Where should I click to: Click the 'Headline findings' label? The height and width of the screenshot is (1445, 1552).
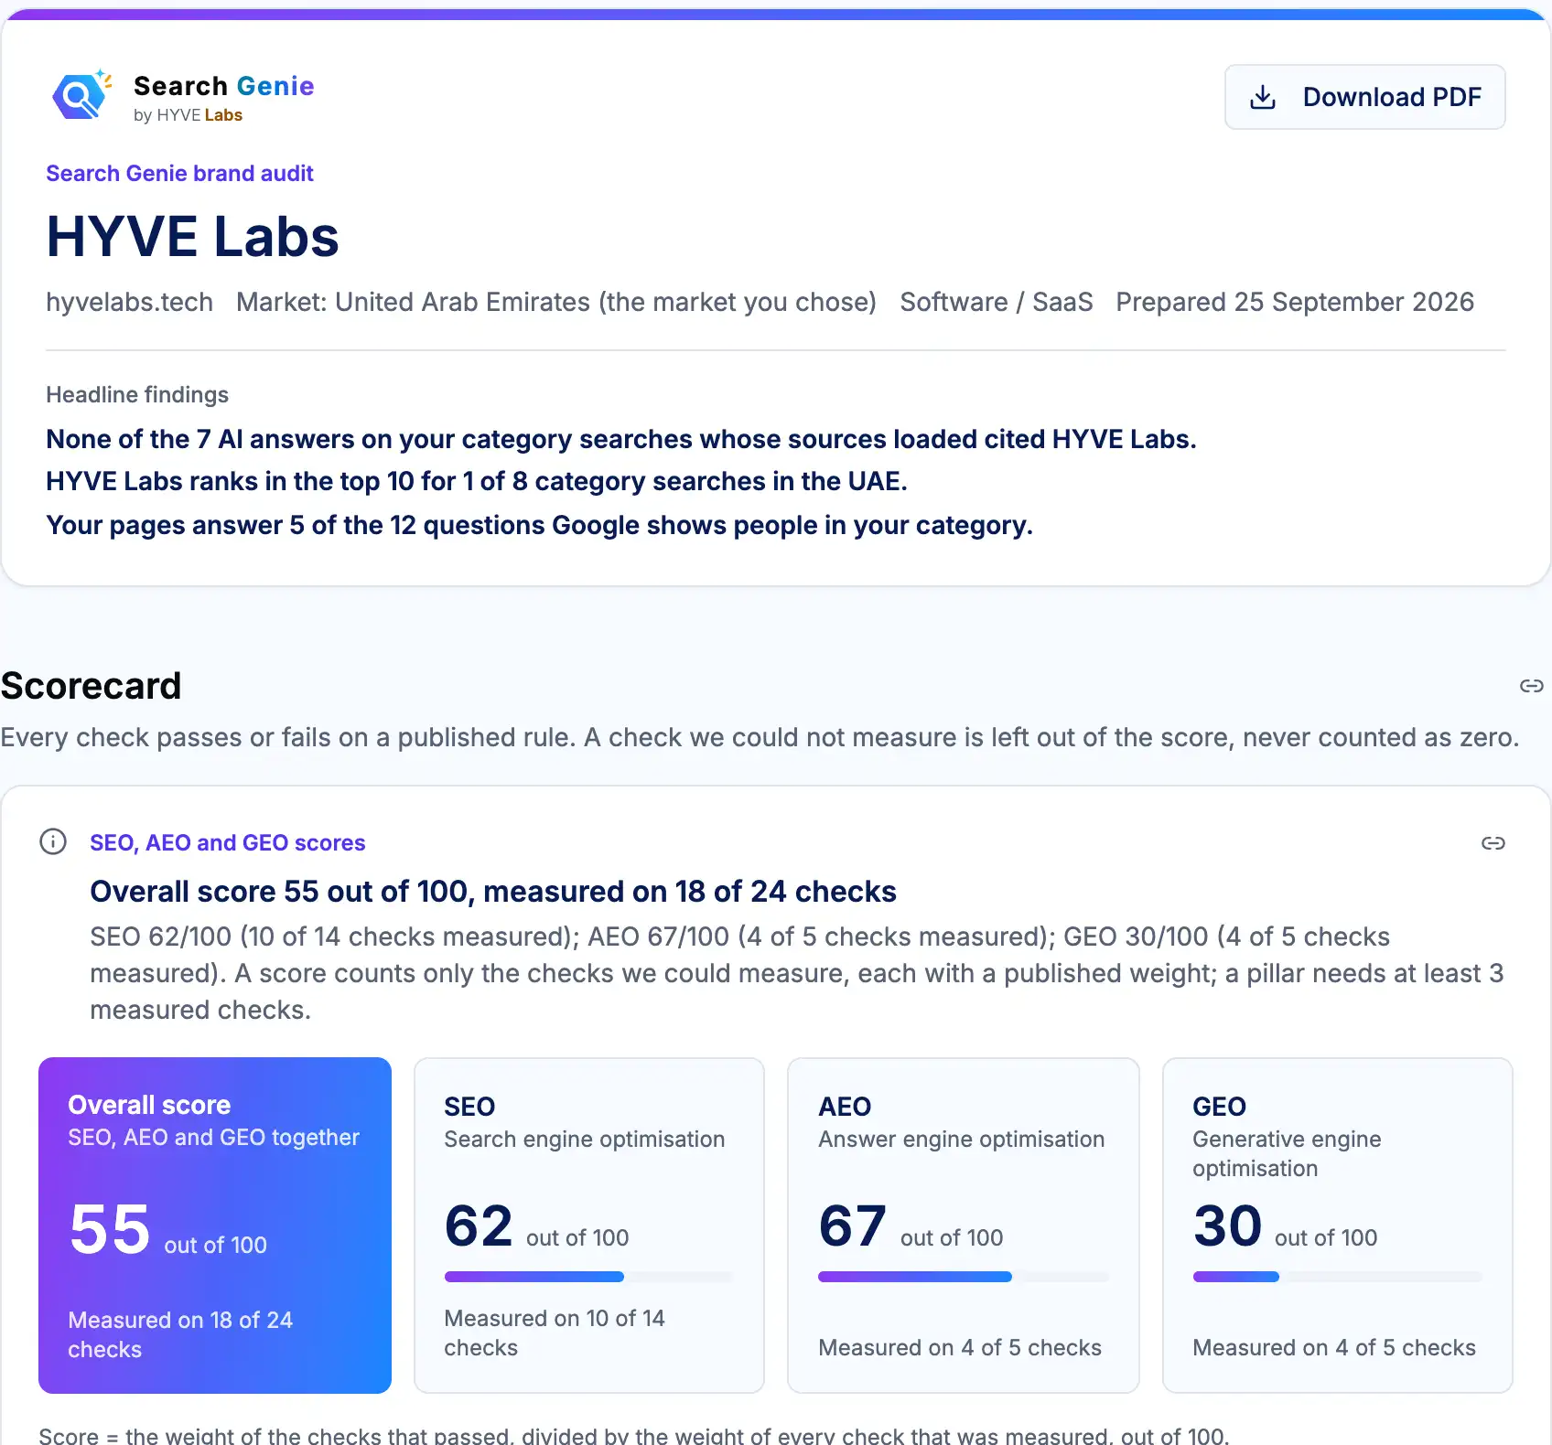pos(137,395)
